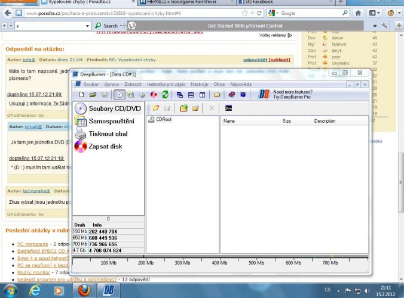Click the 200 Mb mark on capacity bar
The image size is (404, 298).
tap(146, 263)
